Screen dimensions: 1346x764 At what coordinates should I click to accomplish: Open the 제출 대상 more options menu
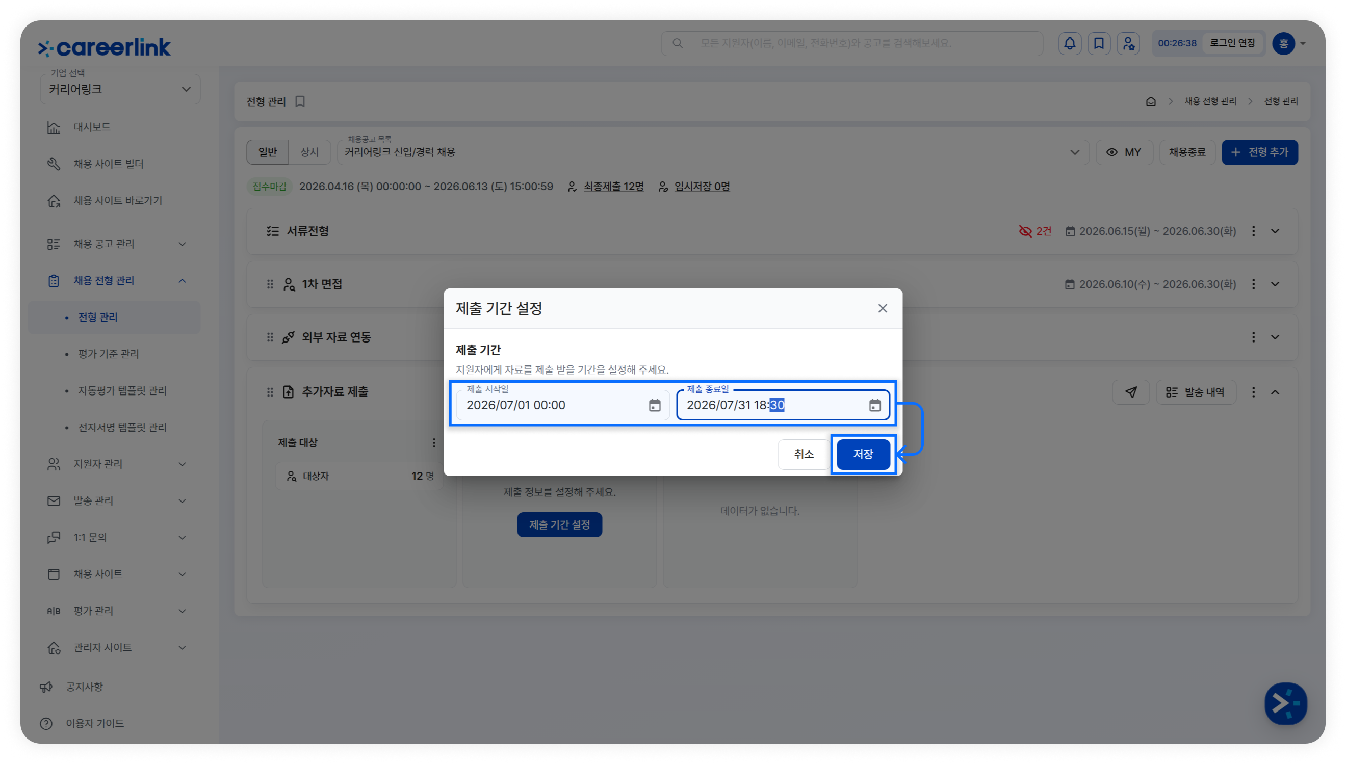click(433, 443)
